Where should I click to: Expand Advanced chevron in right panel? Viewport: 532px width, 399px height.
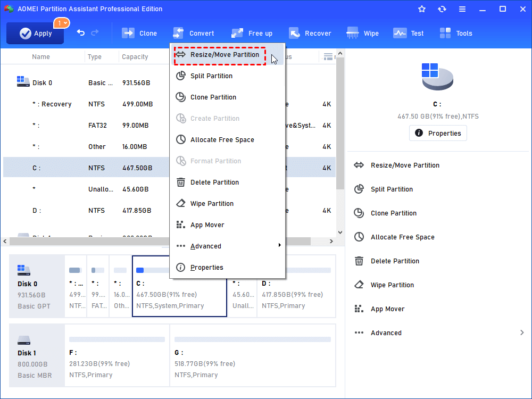tap(522, 333)
